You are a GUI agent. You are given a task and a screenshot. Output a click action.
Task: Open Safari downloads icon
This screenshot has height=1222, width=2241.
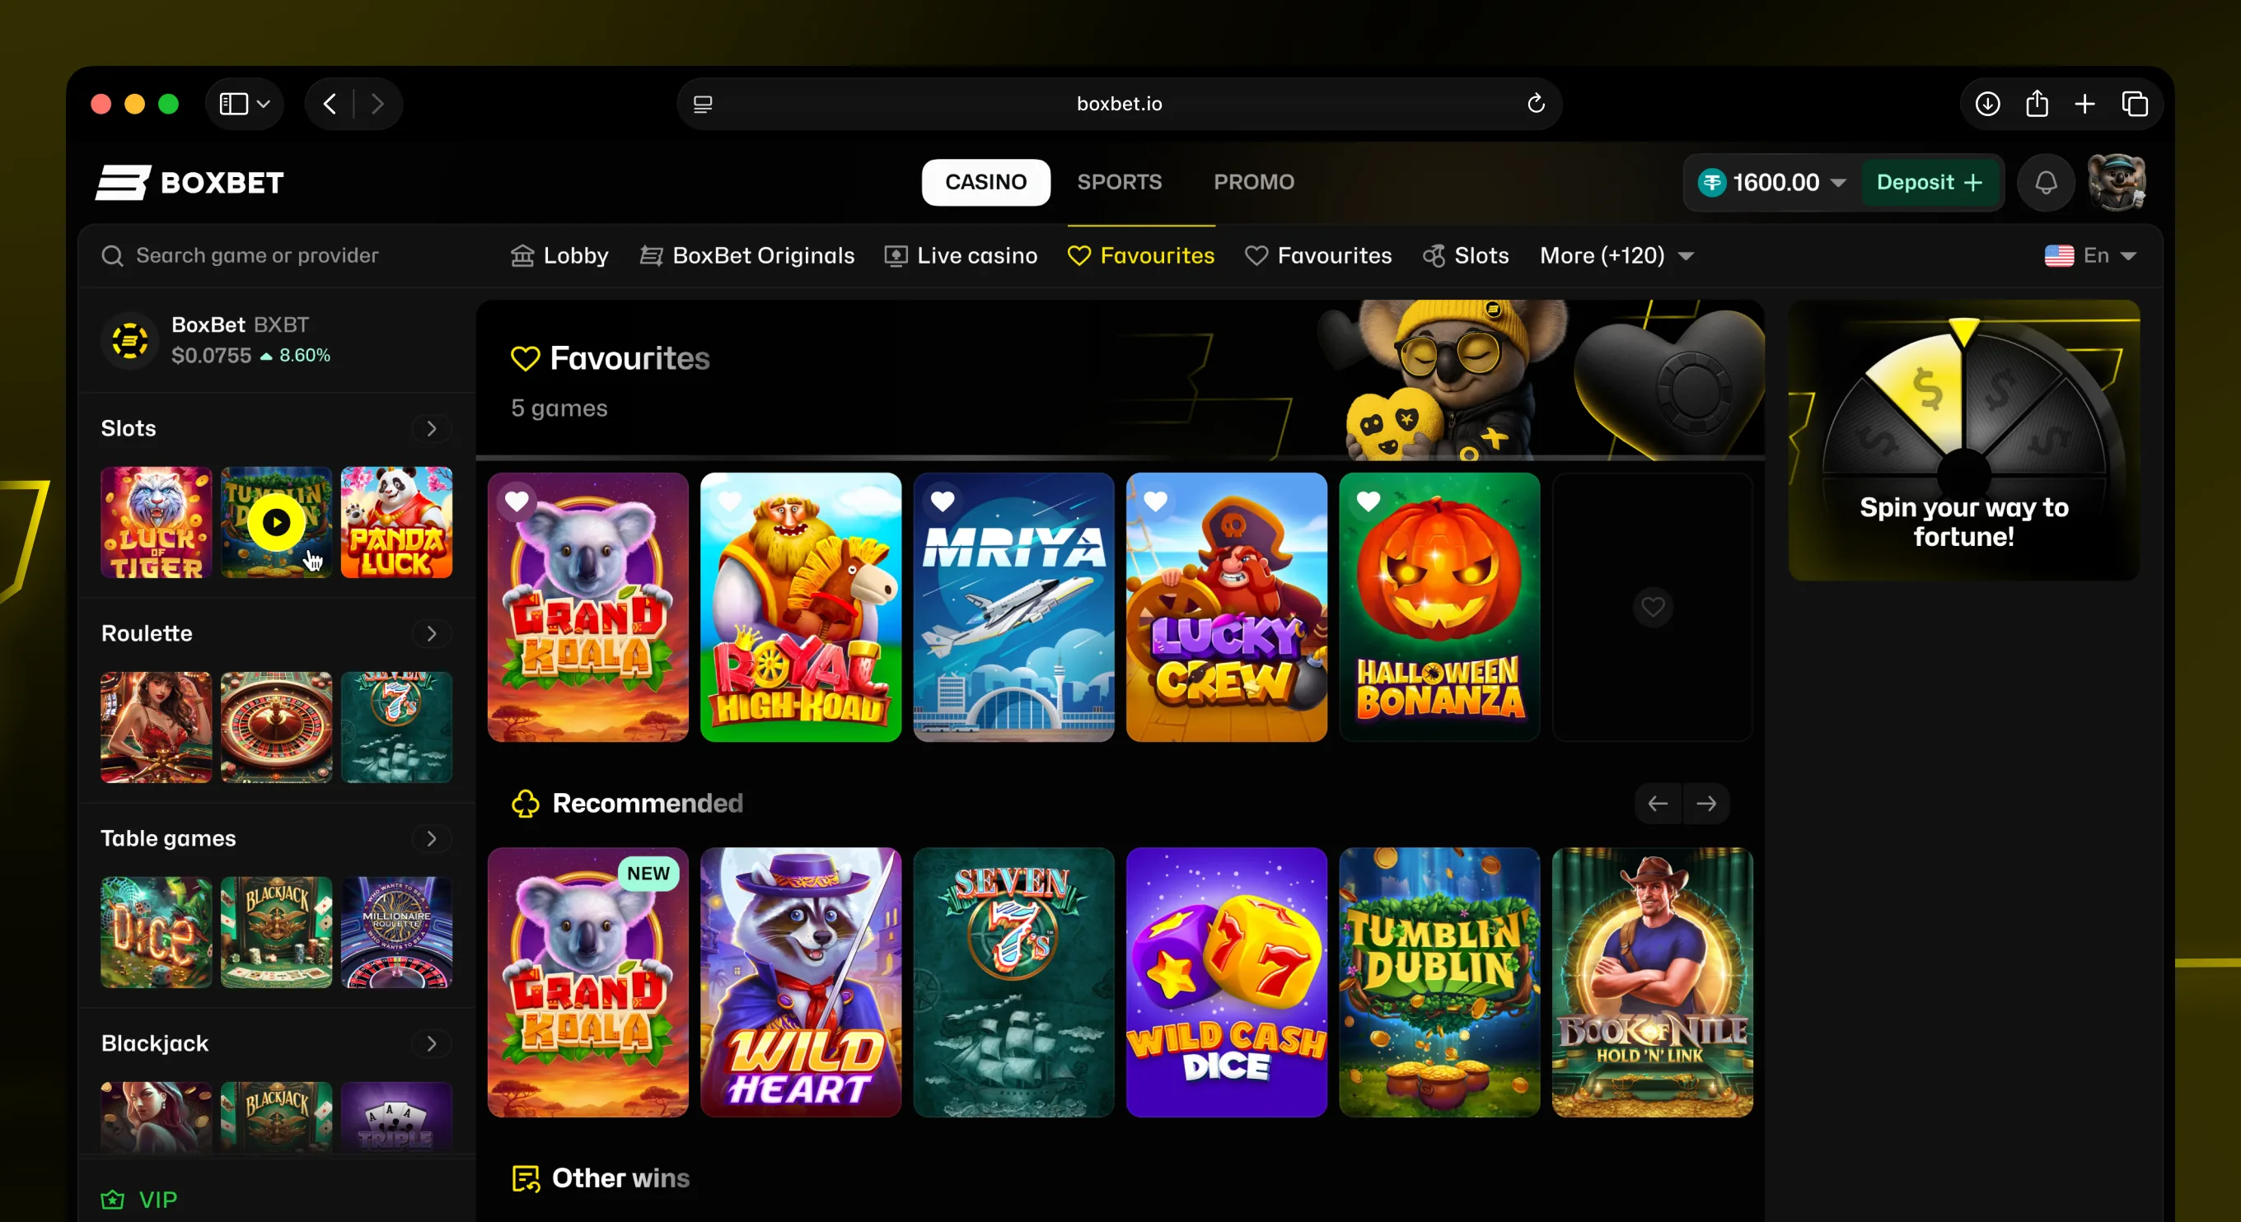click(1987, 105)
